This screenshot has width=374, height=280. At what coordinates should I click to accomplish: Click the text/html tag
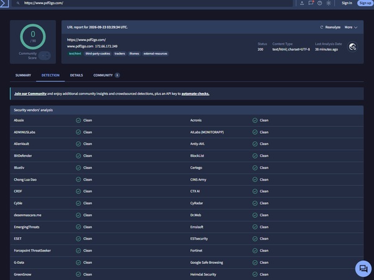(x=75, y=54)
